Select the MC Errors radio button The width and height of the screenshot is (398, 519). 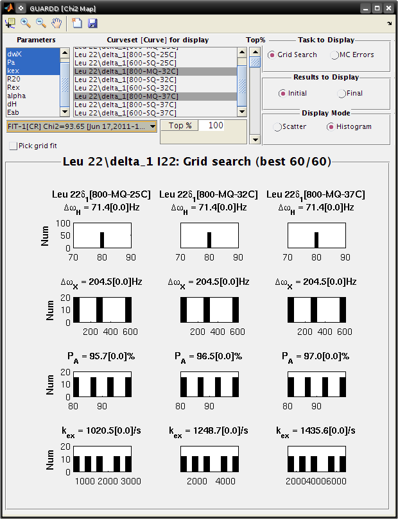(x=334, y=55)
